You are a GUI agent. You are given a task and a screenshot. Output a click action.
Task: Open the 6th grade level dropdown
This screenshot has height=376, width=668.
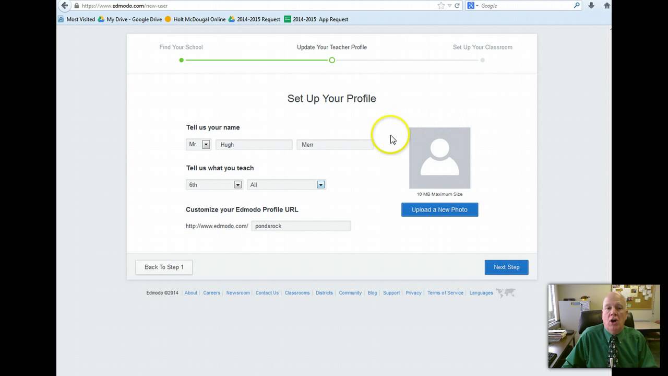[214, 185]
